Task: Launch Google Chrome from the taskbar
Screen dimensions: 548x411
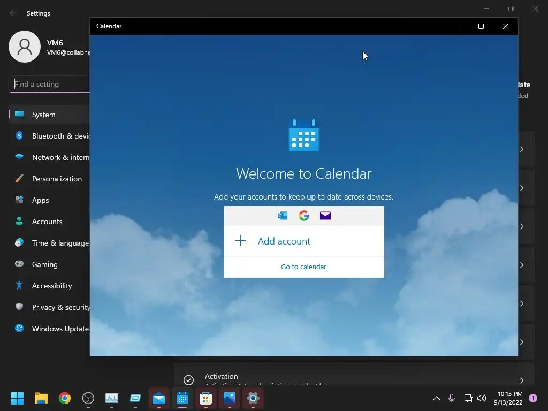Action: coord(65,398)
